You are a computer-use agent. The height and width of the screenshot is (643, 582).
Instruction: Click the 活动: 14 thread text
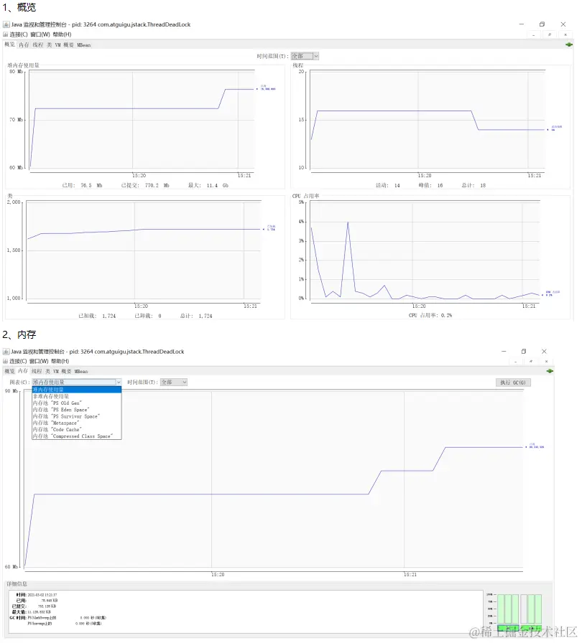pos(388,185)
